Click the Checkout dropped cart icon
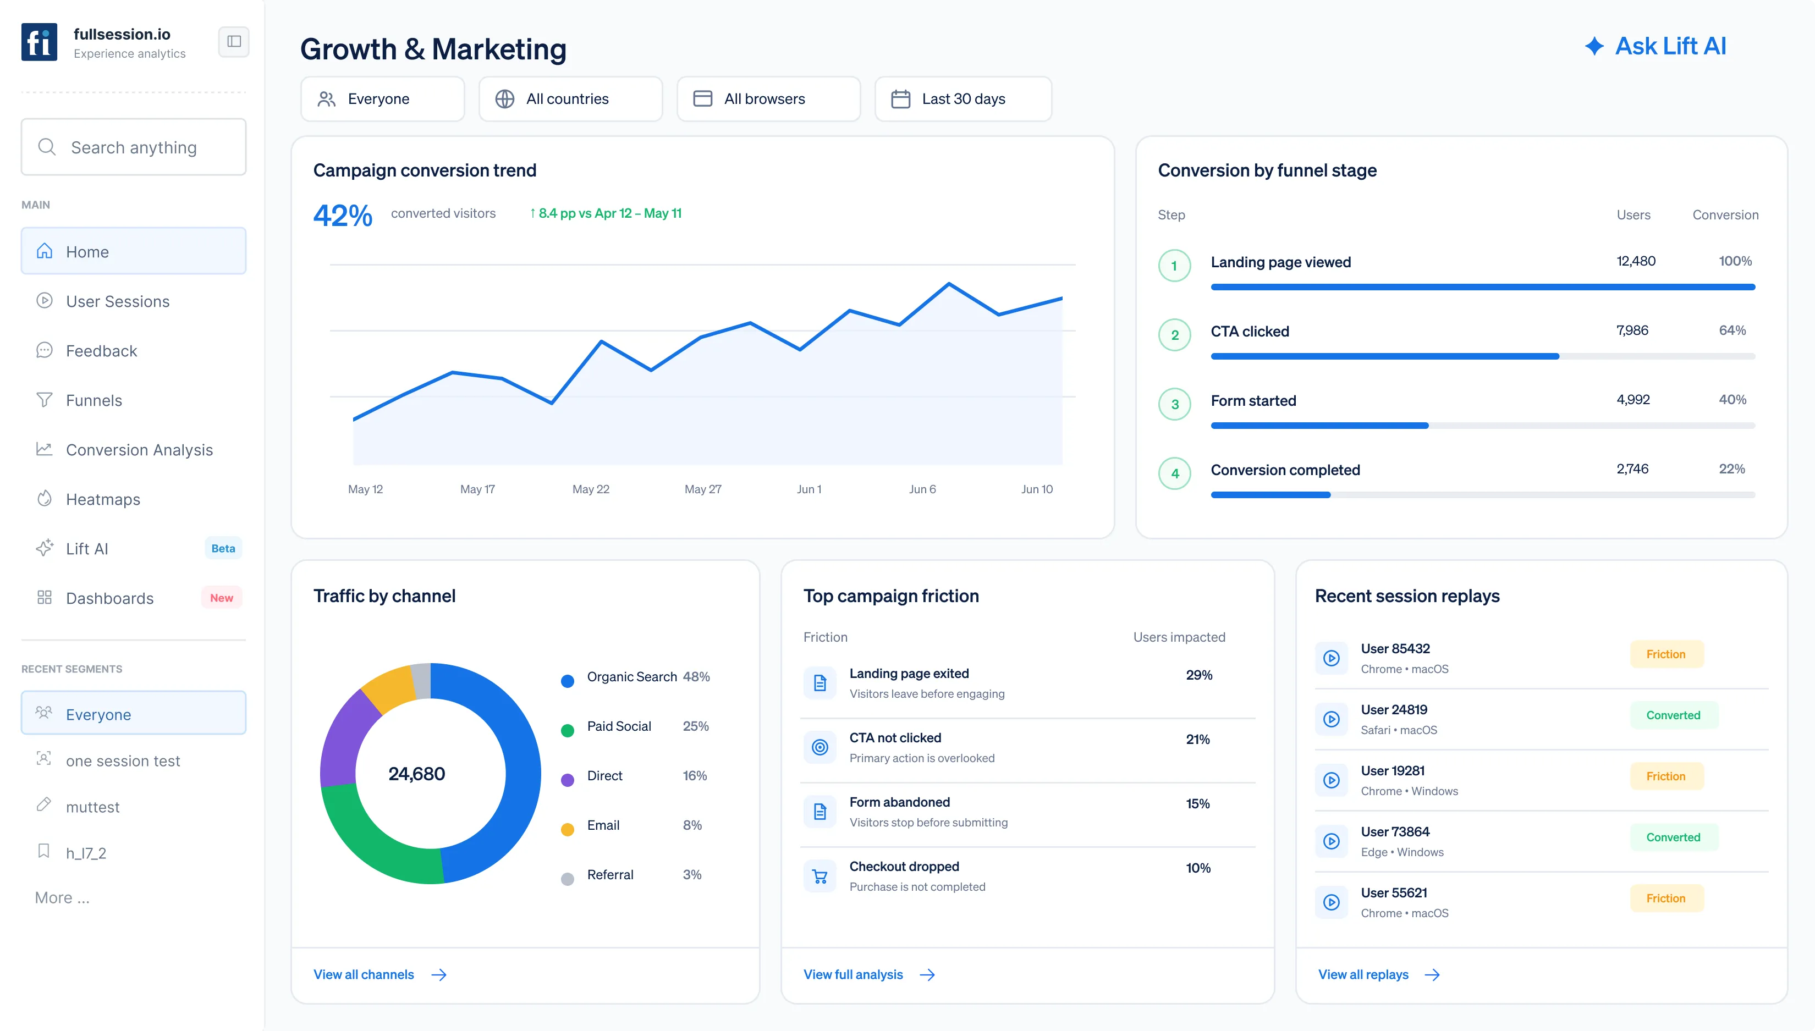The width and height of the screenshot is (1815, 1031). [x=820, y=876]
